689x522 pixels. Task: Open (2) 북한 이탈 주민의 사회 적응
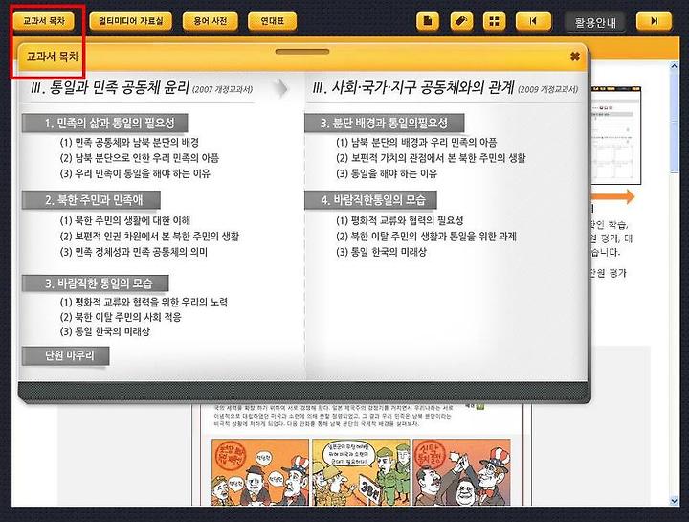pos(121,317)
